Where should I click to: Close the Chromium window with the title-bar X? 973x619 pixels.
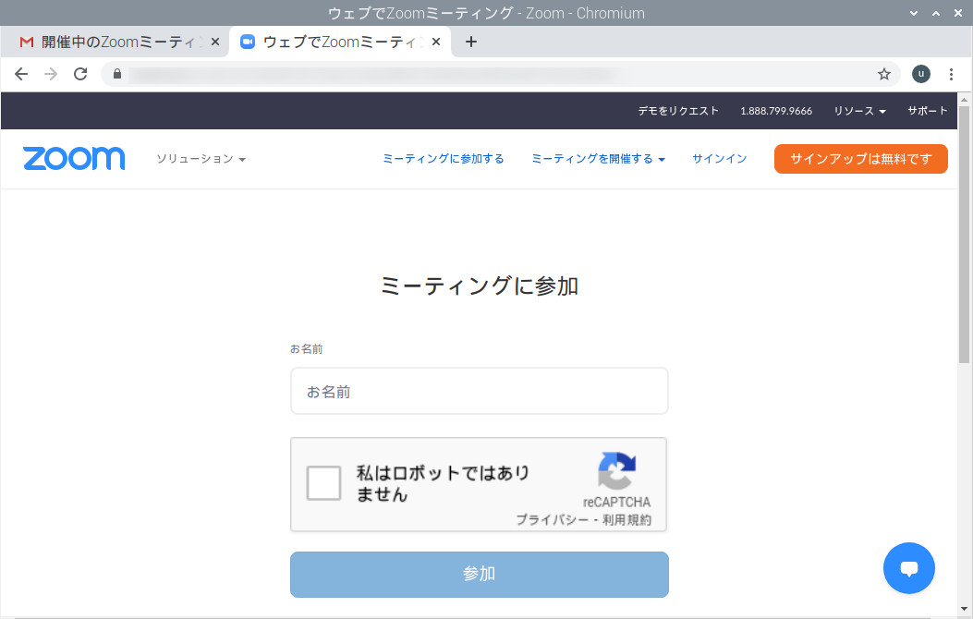(958, 13)
